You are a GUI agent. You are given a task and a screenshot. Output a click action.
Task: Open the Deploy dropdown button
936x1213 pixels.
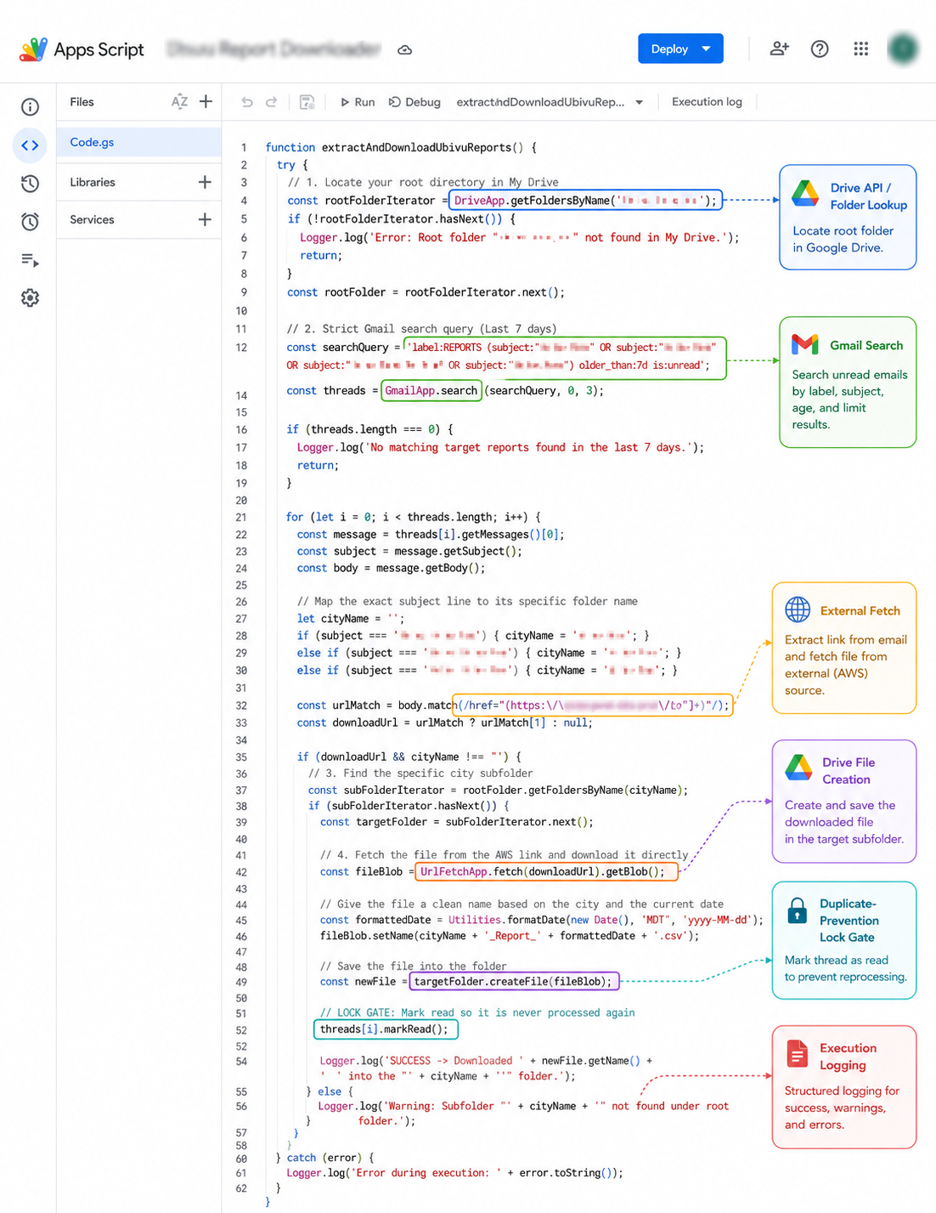(x=680, y=48)
